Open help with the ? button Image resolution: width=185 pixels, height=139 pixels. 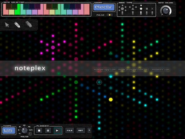pos(89,130)
